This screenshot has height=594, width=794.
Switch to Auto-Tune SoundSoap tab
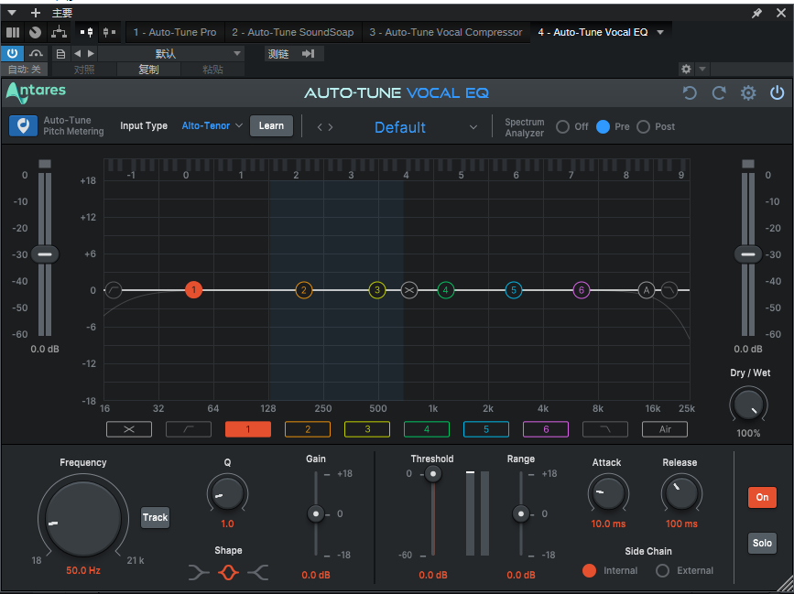tap(293, 32)
